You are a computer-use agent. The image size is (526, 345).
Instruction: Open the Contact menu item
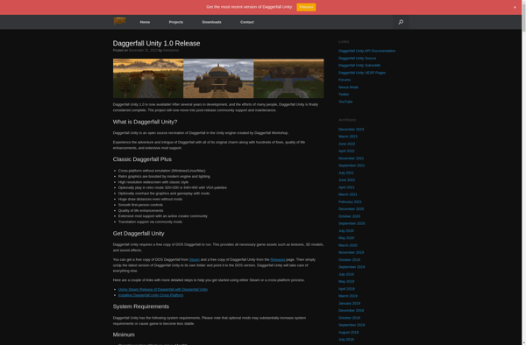point(247,22)
